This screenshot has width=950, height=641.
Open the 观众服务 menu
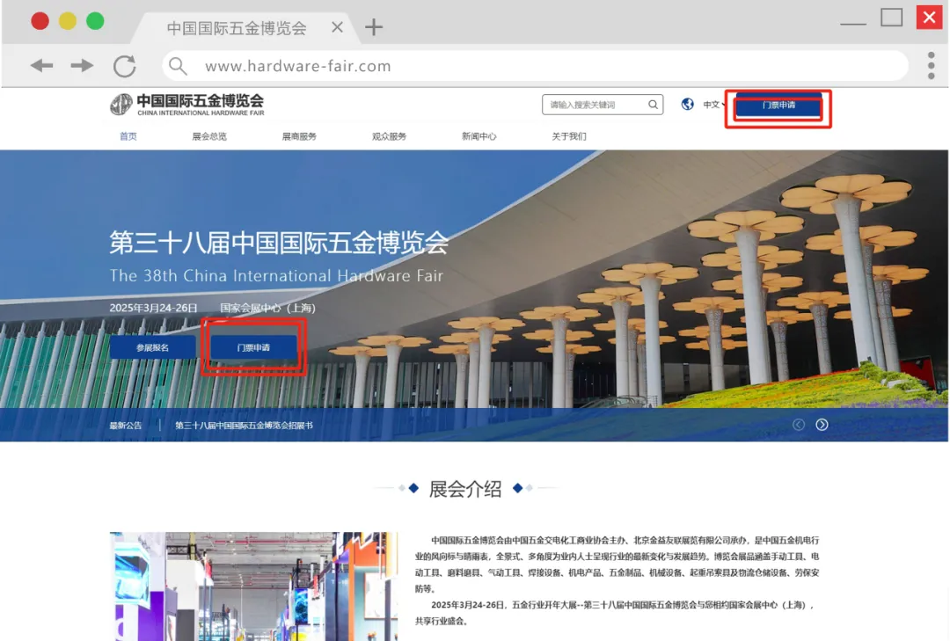[389, 136]
